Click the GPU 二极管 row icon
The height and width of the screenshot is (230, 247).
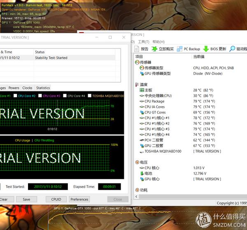point(142,146)
